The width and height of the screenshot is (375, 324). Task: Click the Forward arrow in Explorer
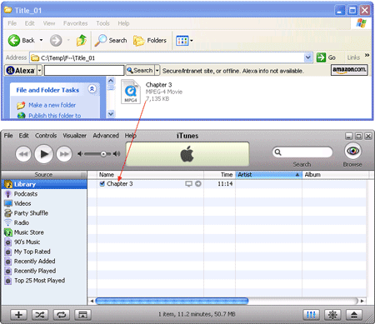pos(56,41)
